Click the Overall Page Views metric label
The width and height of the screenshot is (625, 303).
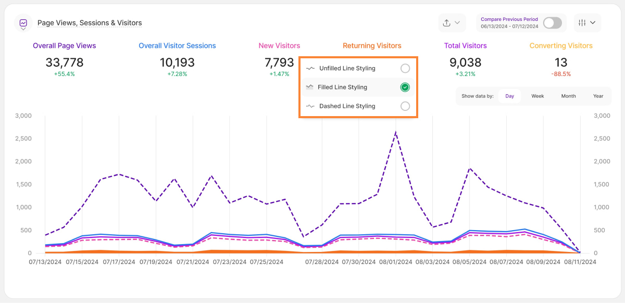[x=65, y=46]
